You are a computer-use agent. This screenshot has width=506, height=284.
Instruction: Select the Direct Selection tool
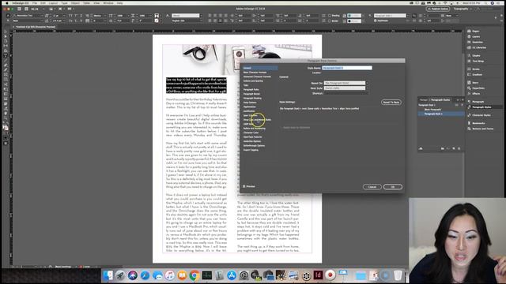[x=6, y=37]
